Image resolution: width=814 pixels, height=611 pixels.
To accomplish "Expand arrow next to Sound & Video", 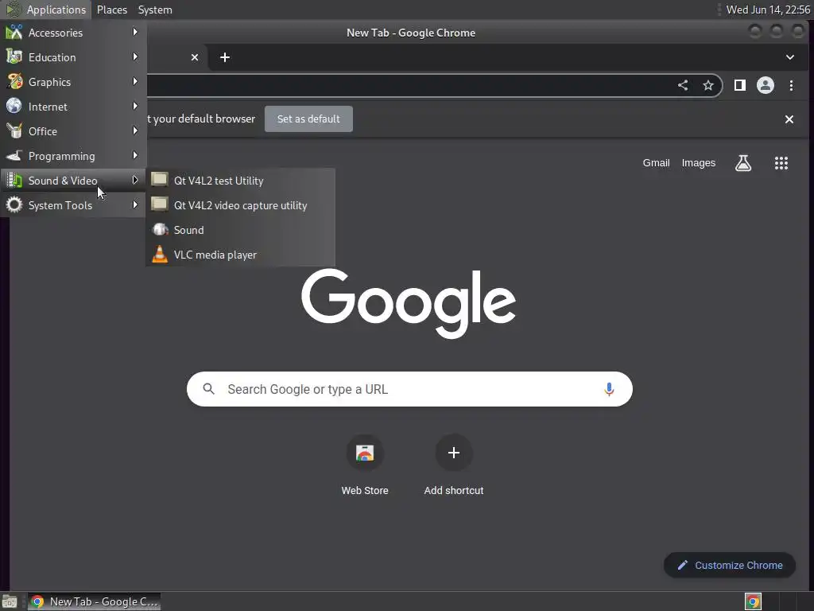I will [x=135, y=181].
